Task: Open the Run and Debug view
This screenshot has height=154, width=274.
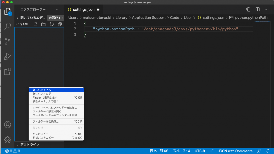Action: coord(7,56)
